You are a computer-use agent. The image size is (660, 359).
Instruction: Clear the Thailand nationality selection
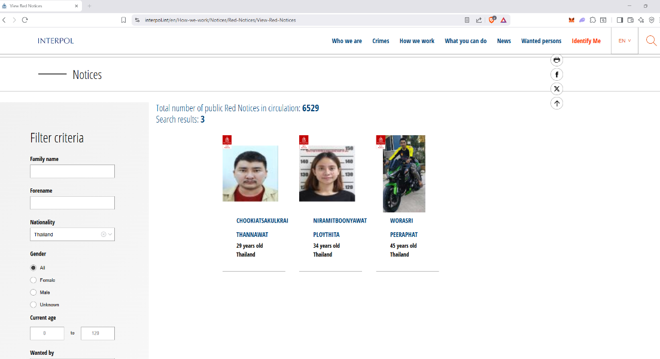click(104, 235)
